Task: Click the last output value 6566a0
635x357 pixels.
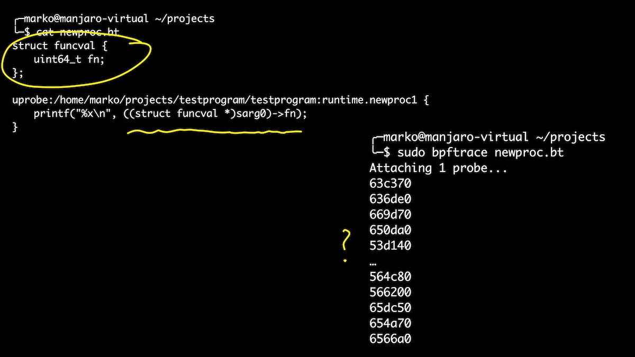Action: click(x=390, y=339)
